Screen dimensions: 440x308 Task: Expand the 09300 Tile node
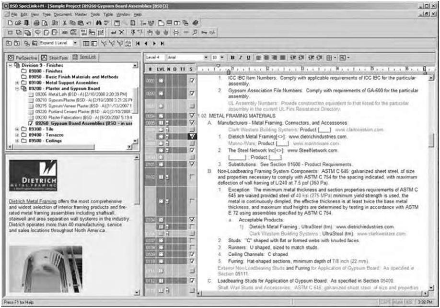(17, 129)
